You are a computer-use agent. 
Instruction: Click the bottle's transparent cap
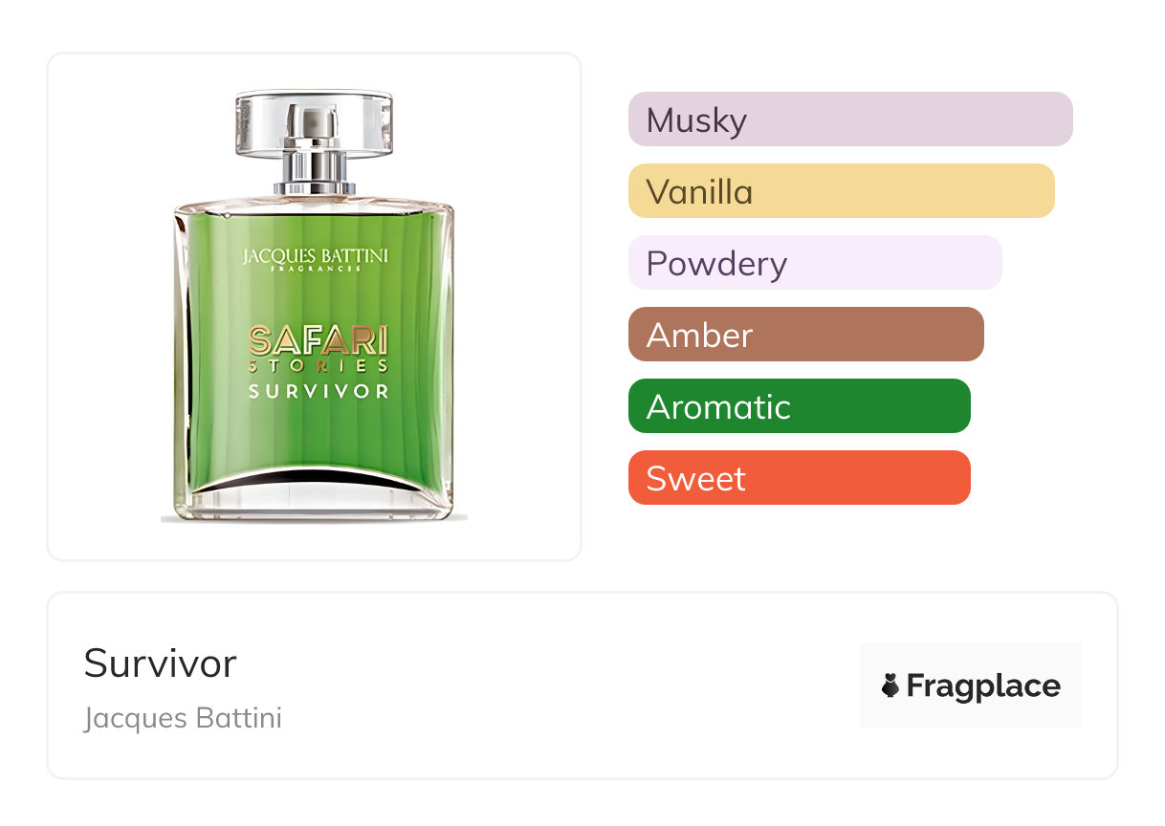click(314, 122)
